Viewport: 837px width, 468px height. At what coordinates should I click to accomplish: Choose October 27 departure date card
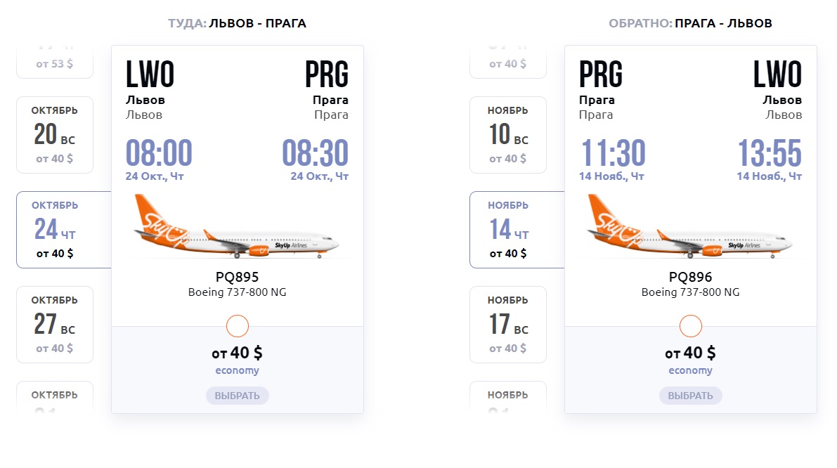(x=55, y=325)
